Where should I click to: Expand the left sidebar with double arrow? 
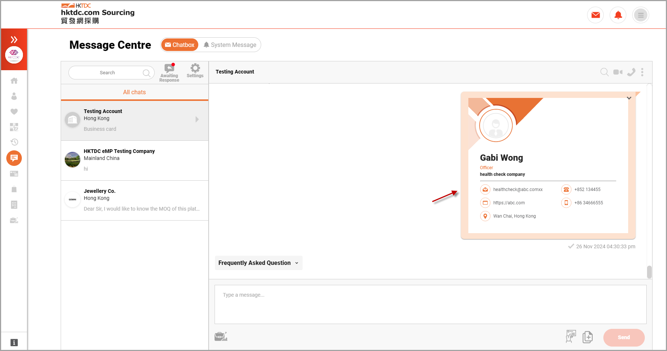[14, 40]
